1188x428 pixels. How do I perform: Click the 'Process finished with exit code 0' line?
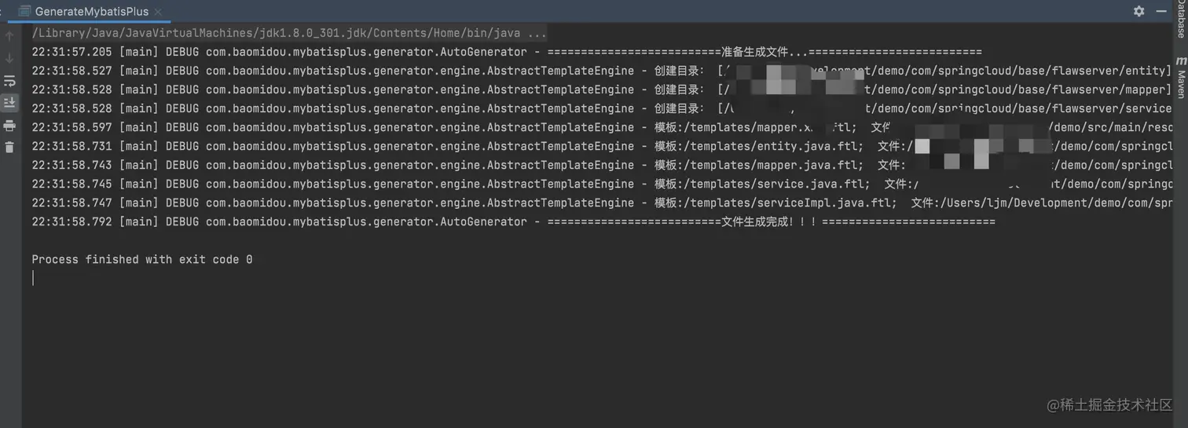click(x=141, y=259)
